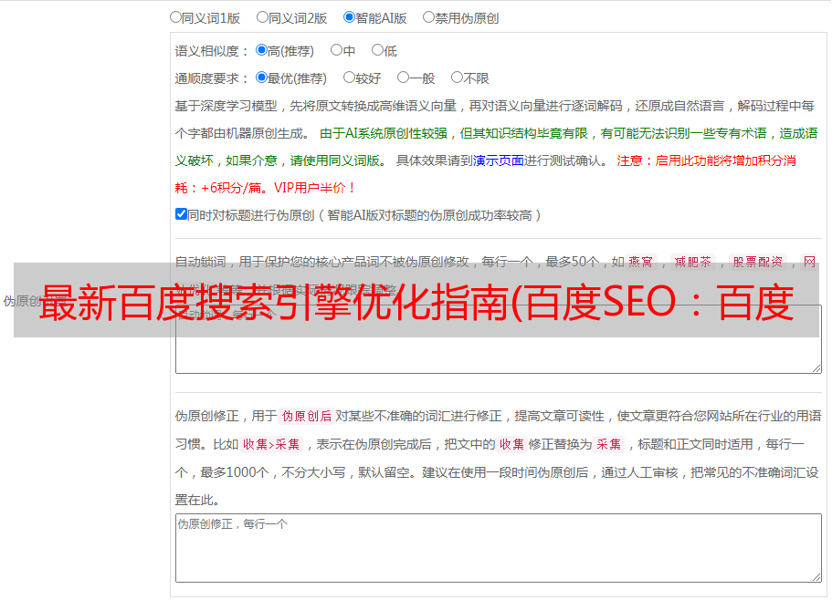
Task: Click the 燕窝 example keyword tag
Action: point(640,262)
